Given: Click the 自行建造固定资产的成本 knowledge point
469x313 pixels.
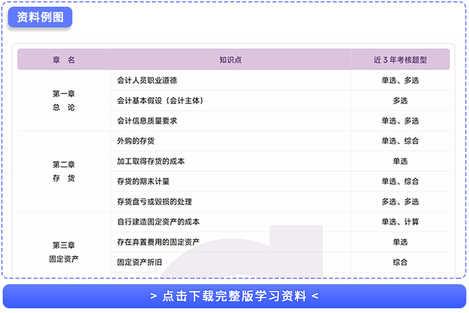Looking at the screenshot, I should (158, 222).
